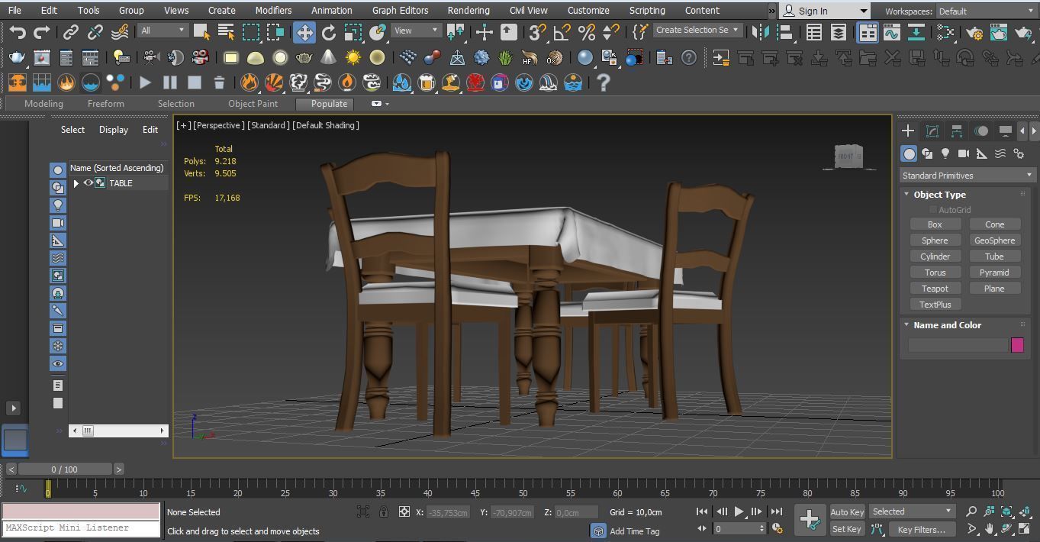Switch to the Freeform ribbon tab
The image size is (1040, 542).
pos(105,104)
